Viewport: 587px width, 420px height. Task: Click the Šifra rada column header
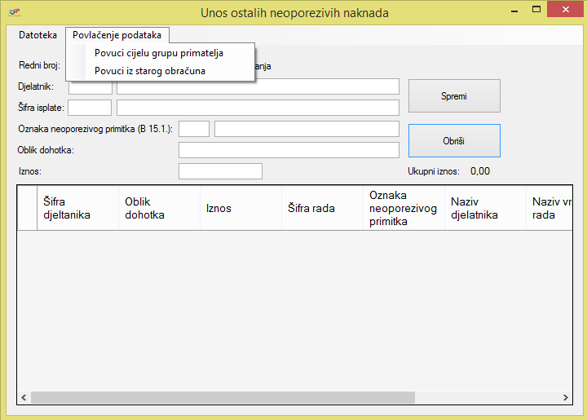click(322, 208)
